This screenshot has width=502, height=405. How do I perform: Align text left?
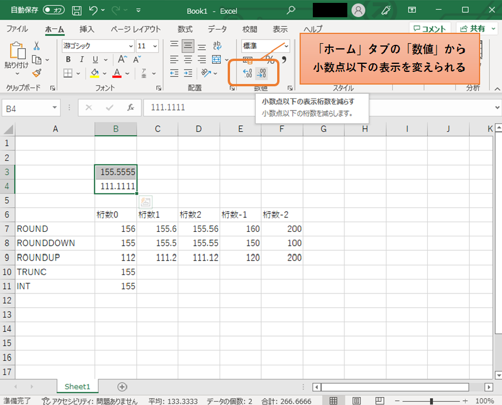pyautogui.click(x=174, y=60)
